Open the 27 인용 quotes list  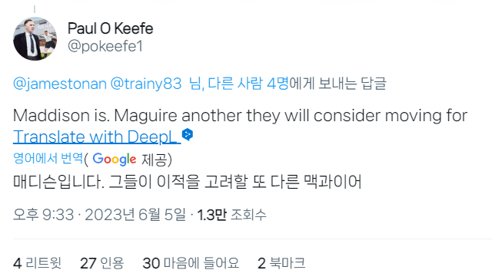click(x=101, y=263)
